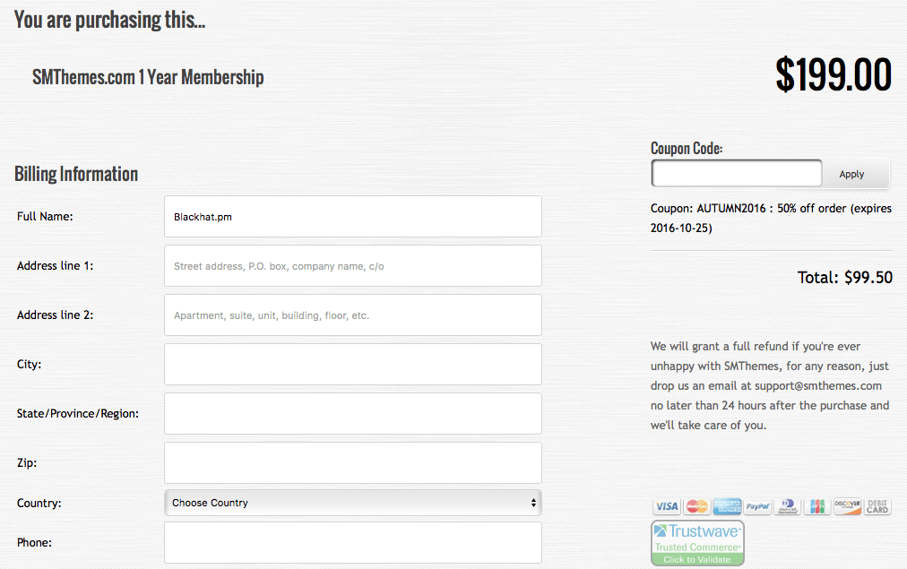Click into the City field
The width and height of the screenshot is (907, 569).
coord(353,365)
